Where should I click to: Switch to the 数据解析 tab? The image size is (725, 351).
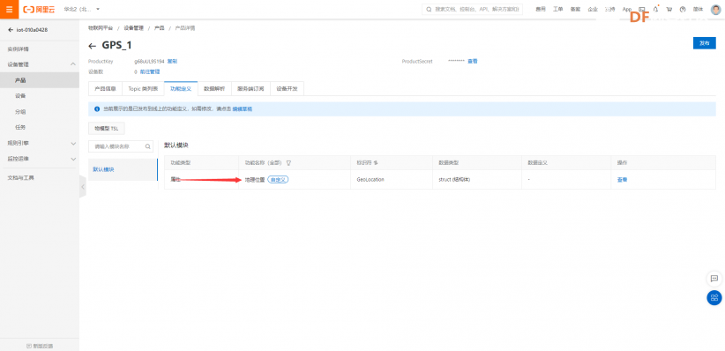pyautogui.click(x=214, y=88)
